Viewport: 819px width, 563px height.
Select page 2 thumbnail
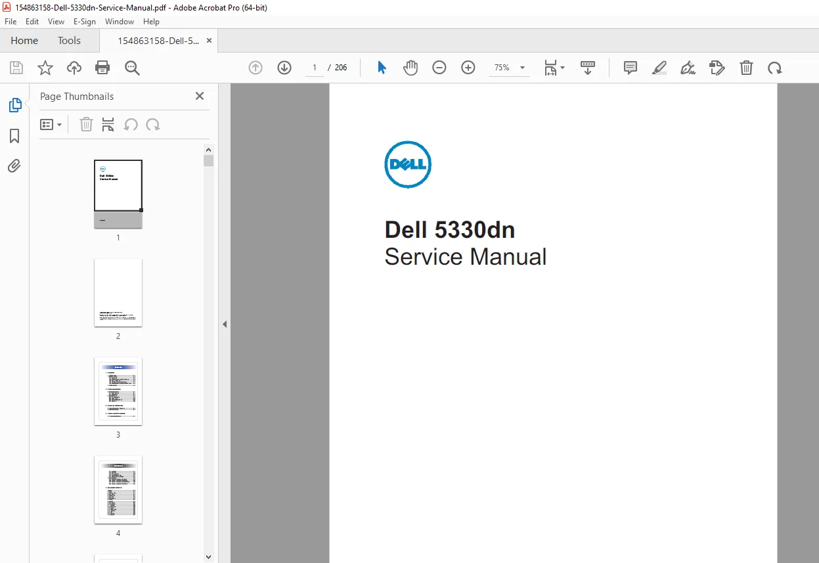point(118,292)
